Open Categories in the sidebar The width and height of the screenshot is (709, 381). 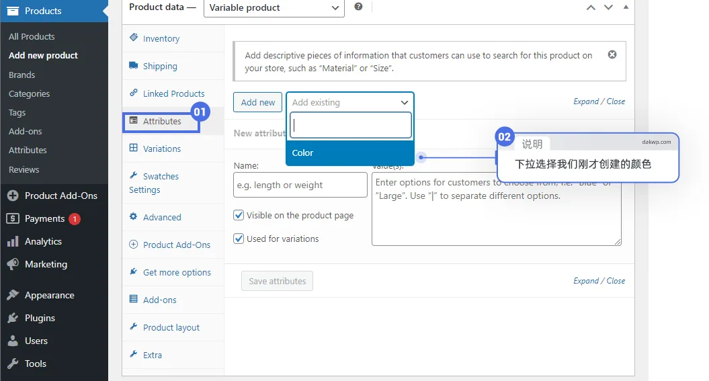[x=30, y=93]
